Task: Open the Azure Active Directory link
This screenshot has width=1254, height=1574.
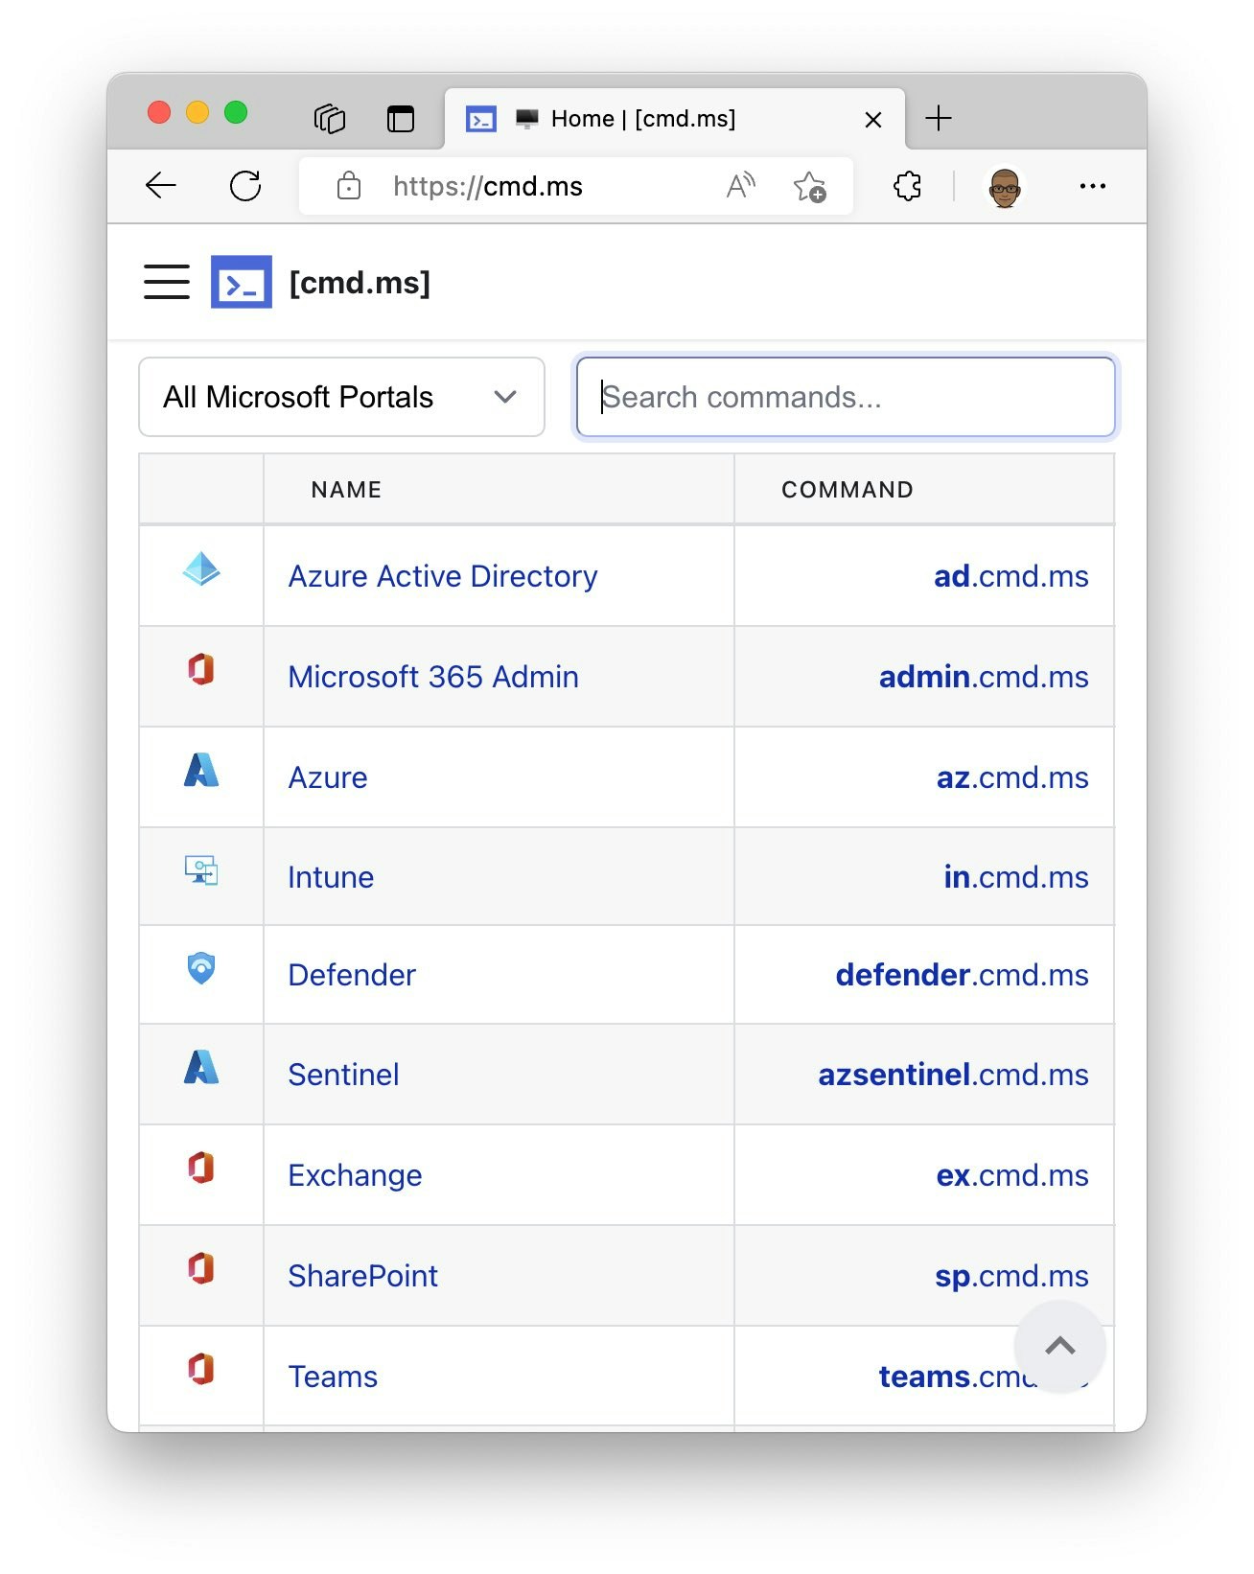Action: tap(443, 576)
